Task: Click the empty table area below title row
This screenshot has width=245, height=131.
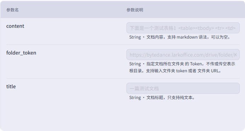Action: click(x=123, y=116)
